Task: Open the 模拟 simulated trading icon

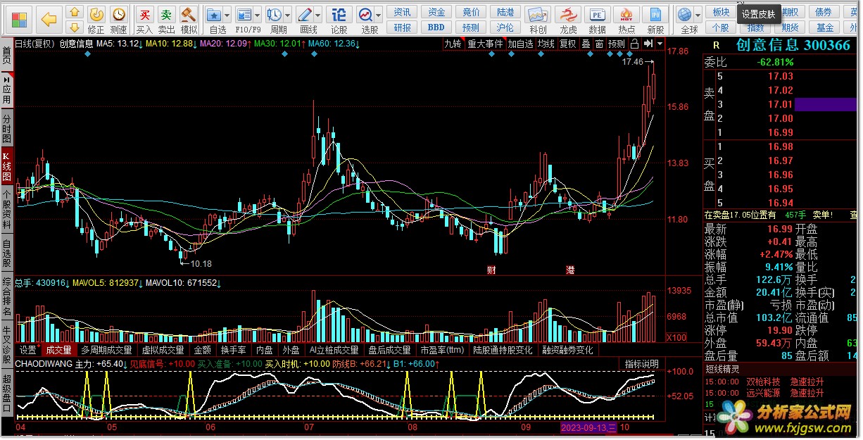Action: [189, 20]
